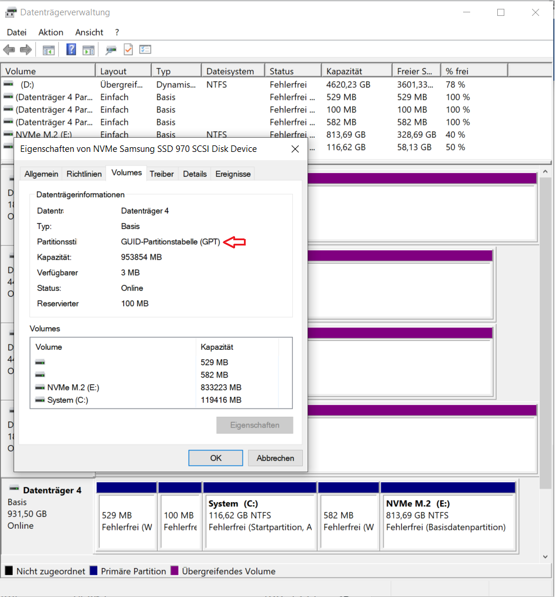Click the Disk Management app title icon
Image resolution: width=555 pixels, height=597 pixels.
coord(11,12)
